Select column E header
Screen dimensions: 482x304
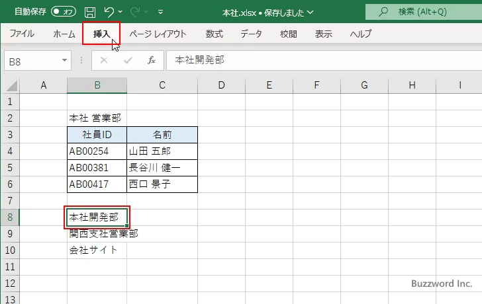(269, 85)
